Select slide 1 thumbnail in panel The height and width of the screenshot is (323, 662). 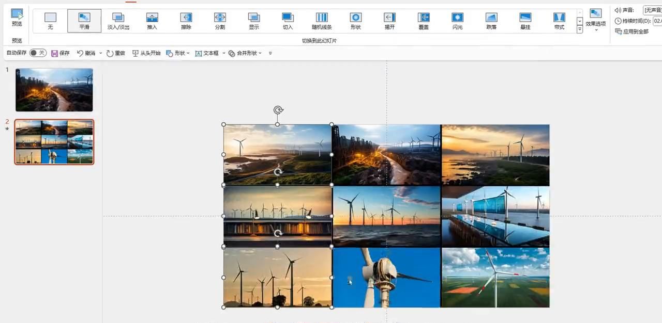(x=54, y=90)
